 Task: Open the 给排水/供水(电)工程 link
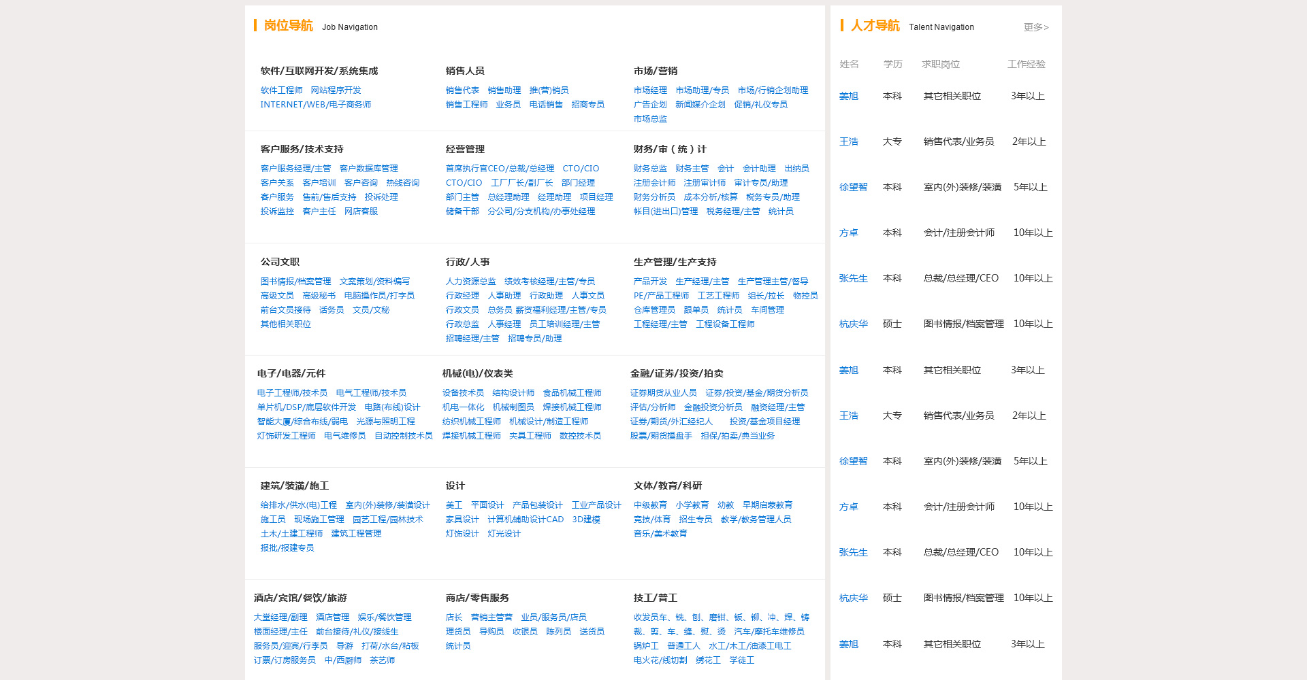(x=298, y=505)
